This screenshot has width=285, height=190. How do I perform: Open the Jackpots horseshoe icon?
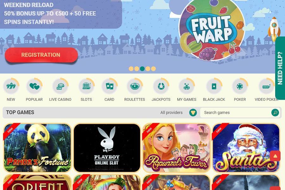[x=161, y=86]
